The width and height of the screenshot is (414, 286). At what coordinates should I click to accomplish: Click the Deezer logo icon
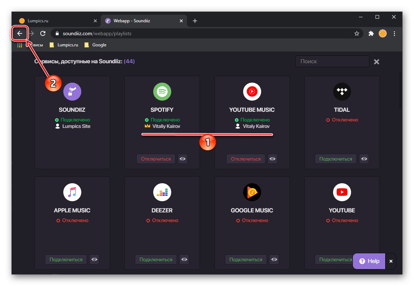(162, 192)
